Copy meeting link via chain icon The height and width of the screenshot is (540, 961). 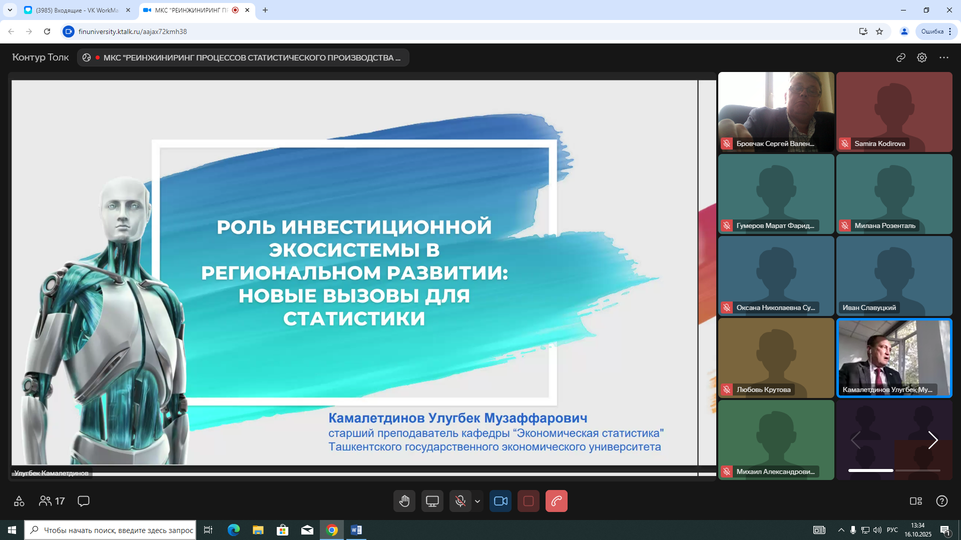(x=901, y=57)
